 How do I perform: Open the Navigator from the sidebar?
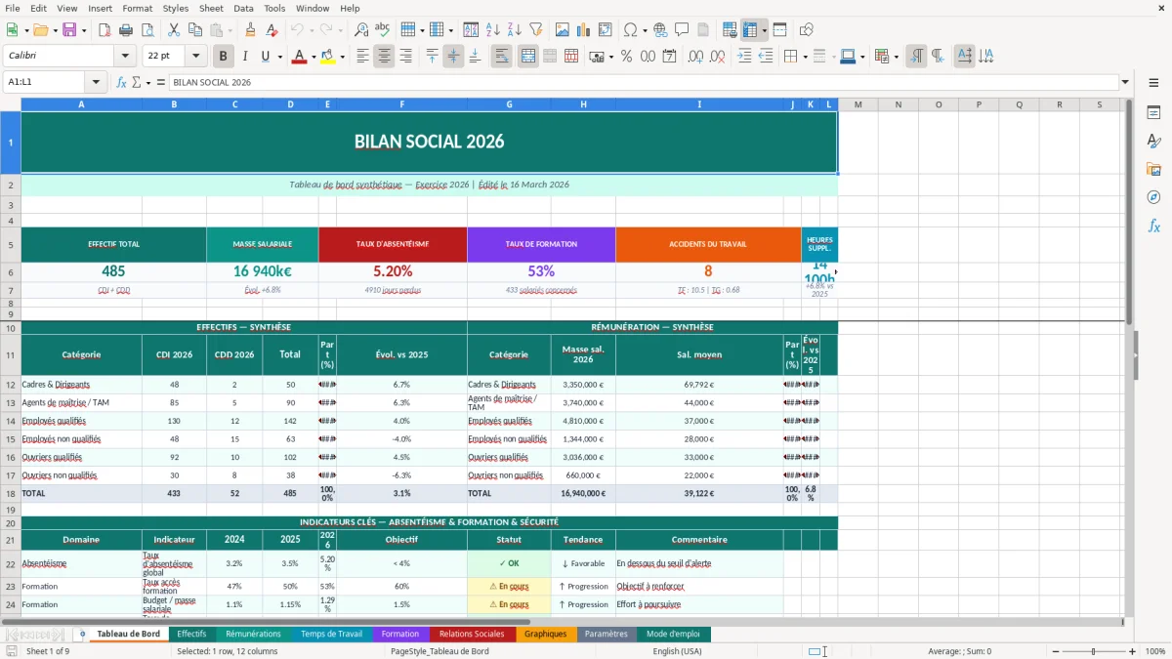1153,197
